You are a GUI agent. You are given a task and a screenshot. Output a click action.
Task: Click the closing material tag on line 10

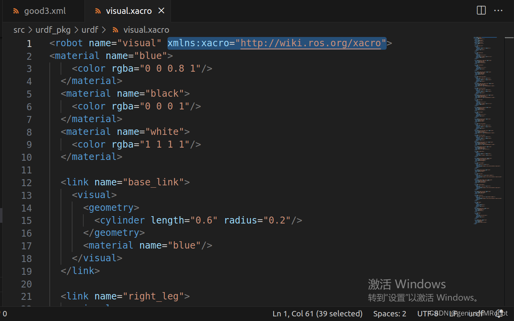click(x=91, y=157)
